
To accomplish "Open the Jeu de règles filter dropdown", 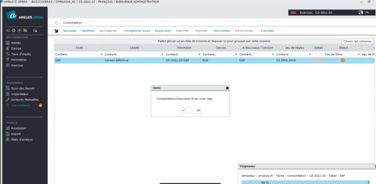I will click(x=310, y=55).
